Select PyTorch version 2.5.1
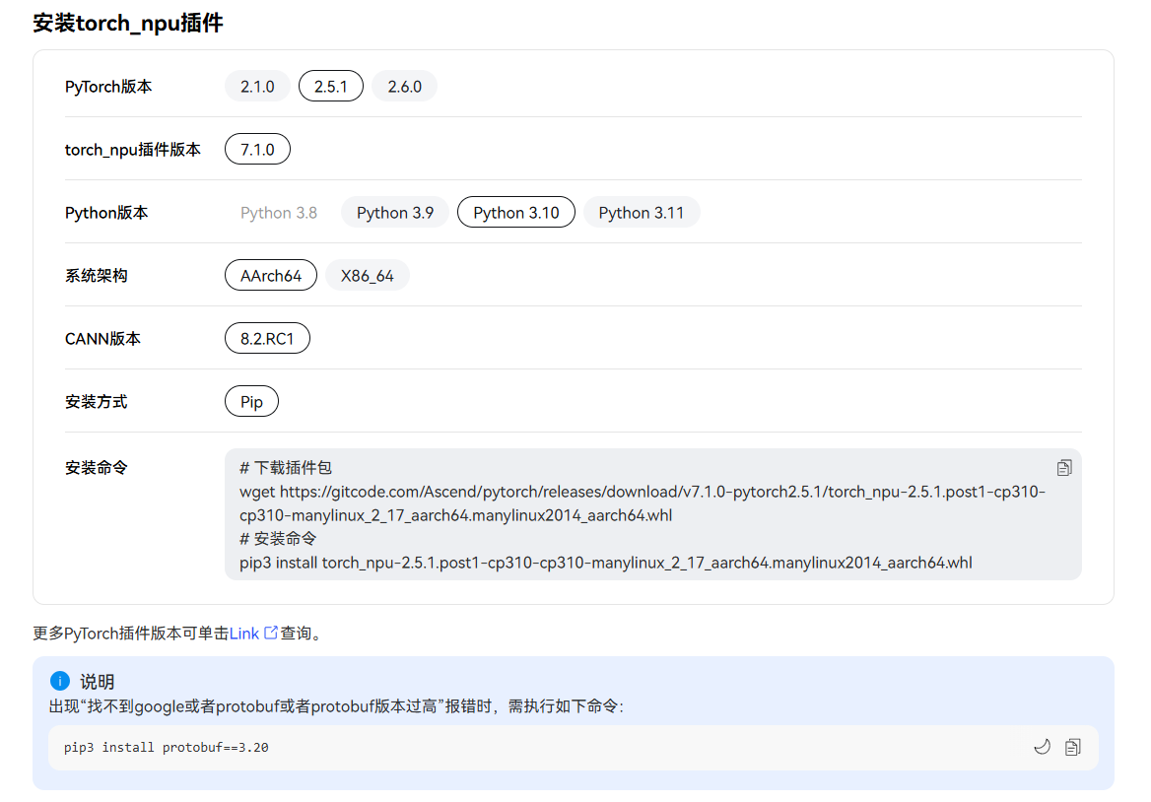 click(x=330, y=87)
